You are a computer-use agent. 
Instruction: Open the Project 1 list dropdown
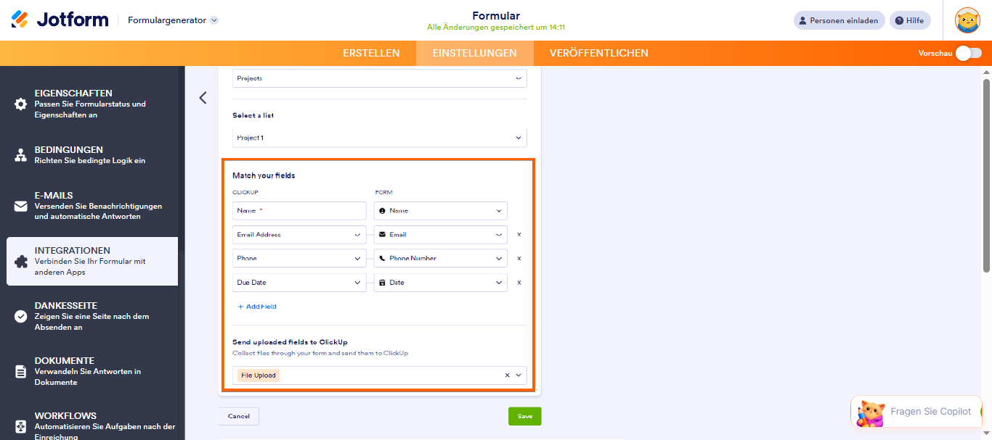pyautogui.click(x=380, y=138)
